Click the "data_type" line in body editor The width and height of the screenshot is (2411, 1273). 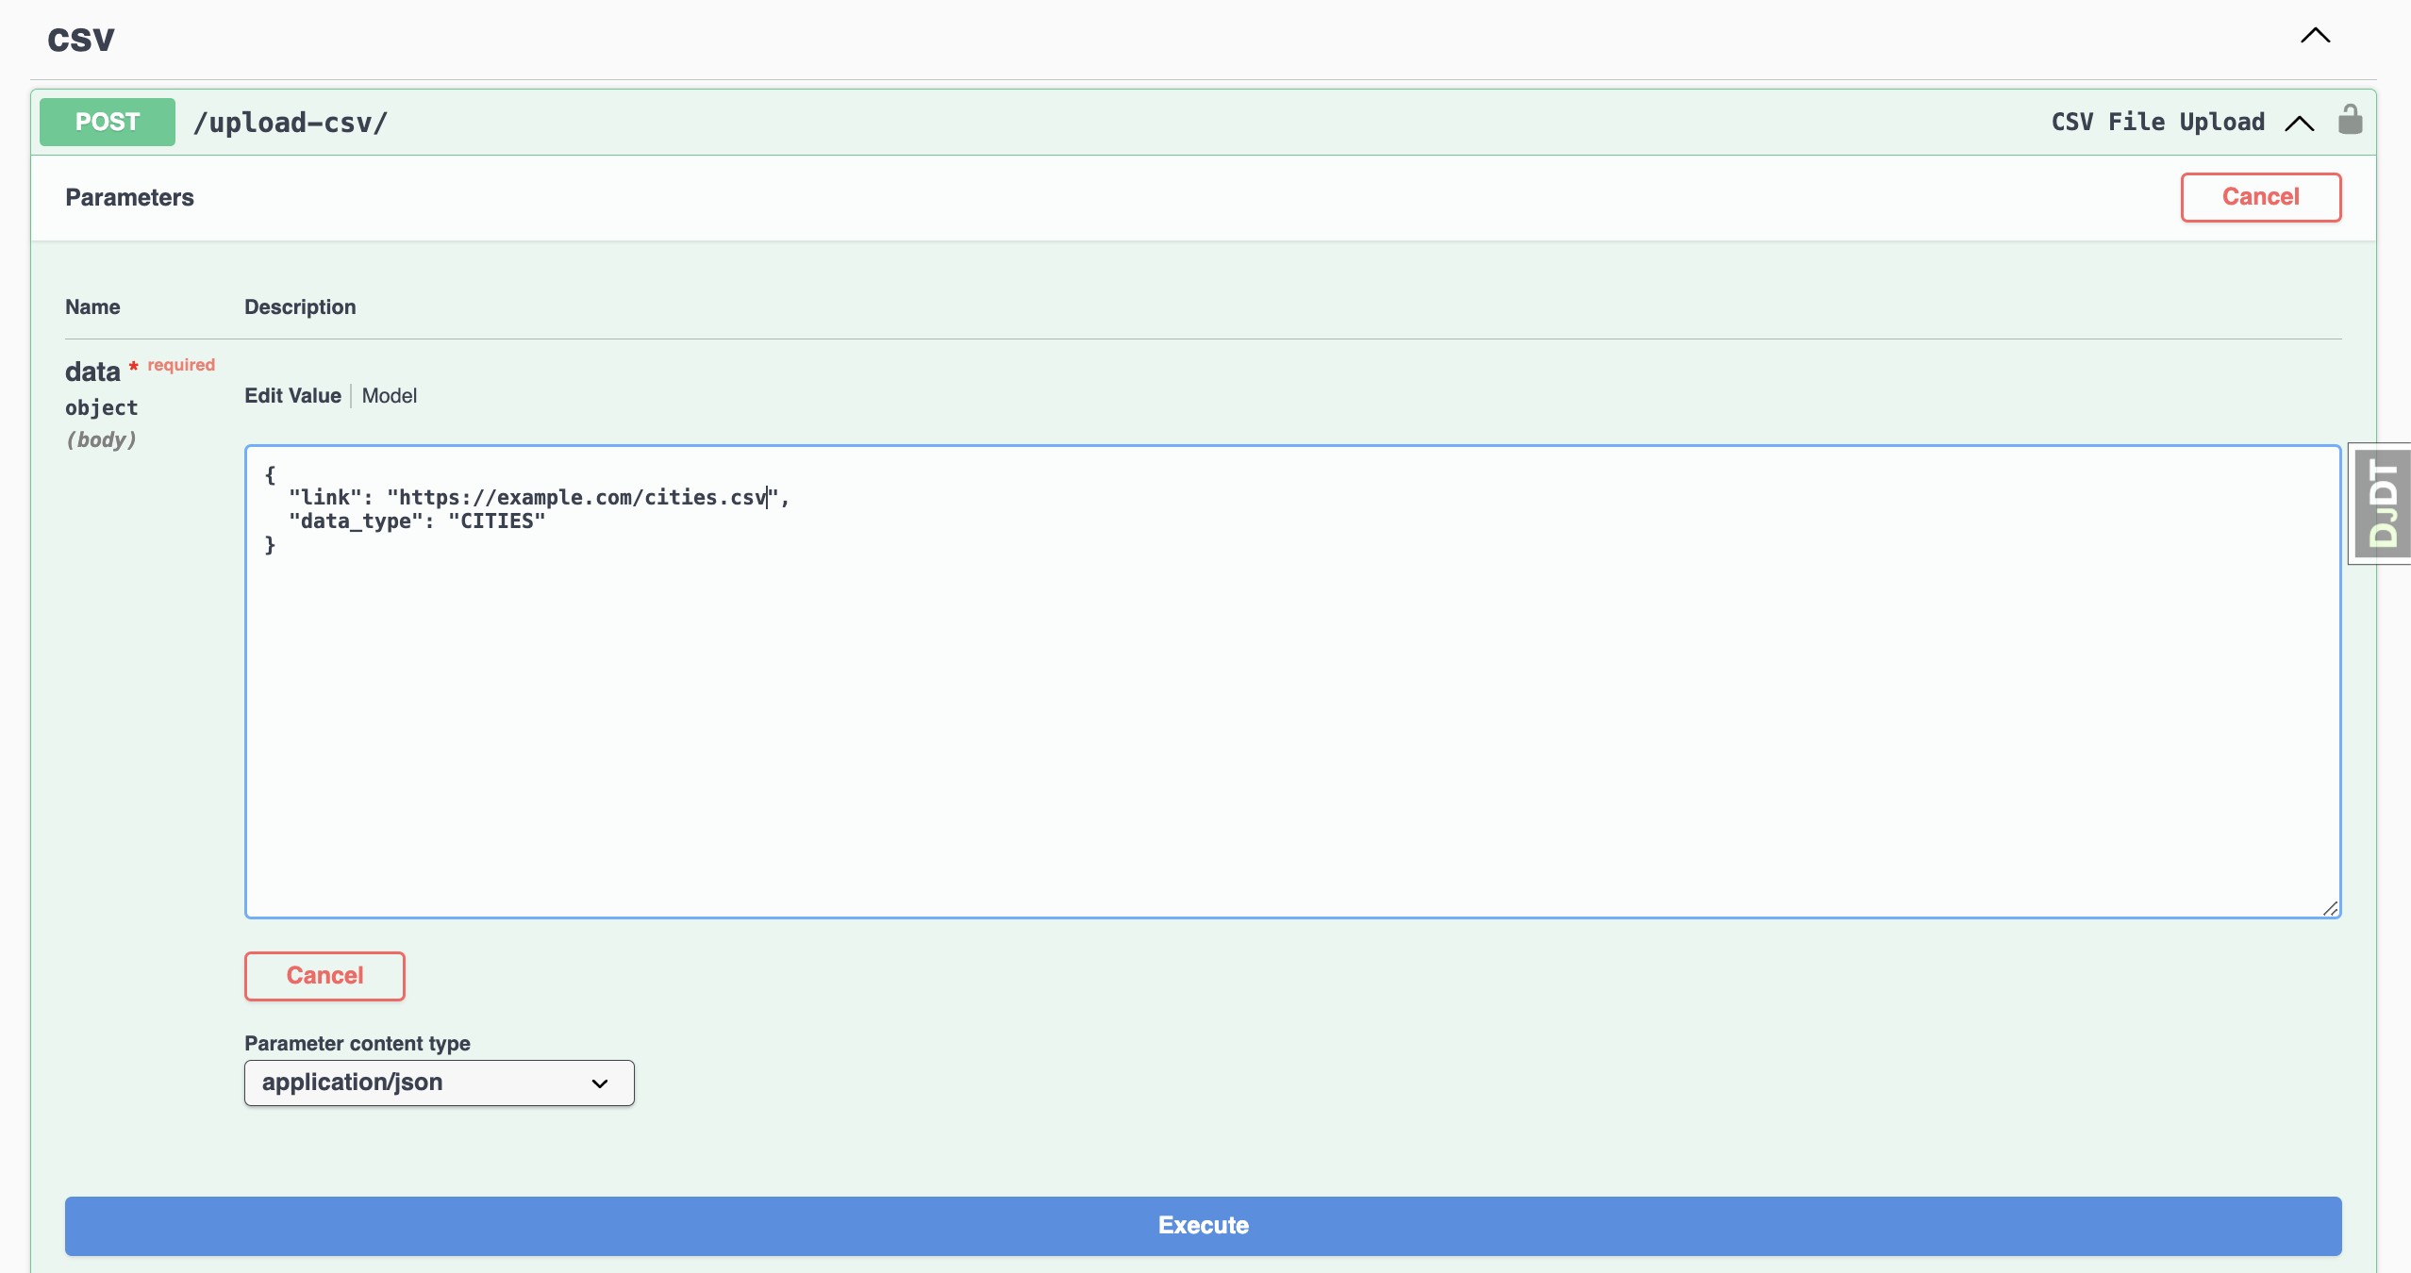pos(417,521)
